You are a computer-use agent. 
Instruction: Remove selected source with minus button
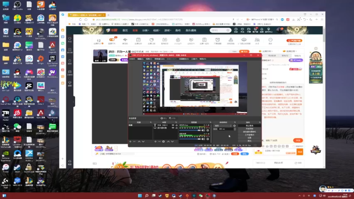coord(159,142)
